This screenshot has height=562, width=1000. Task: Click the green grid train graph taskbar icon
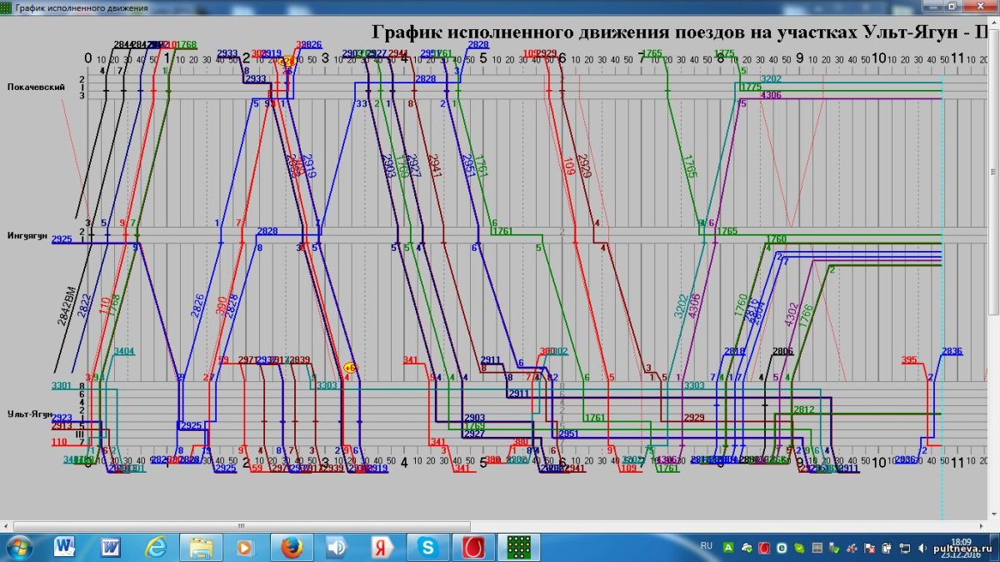click(x=518, y=547)
